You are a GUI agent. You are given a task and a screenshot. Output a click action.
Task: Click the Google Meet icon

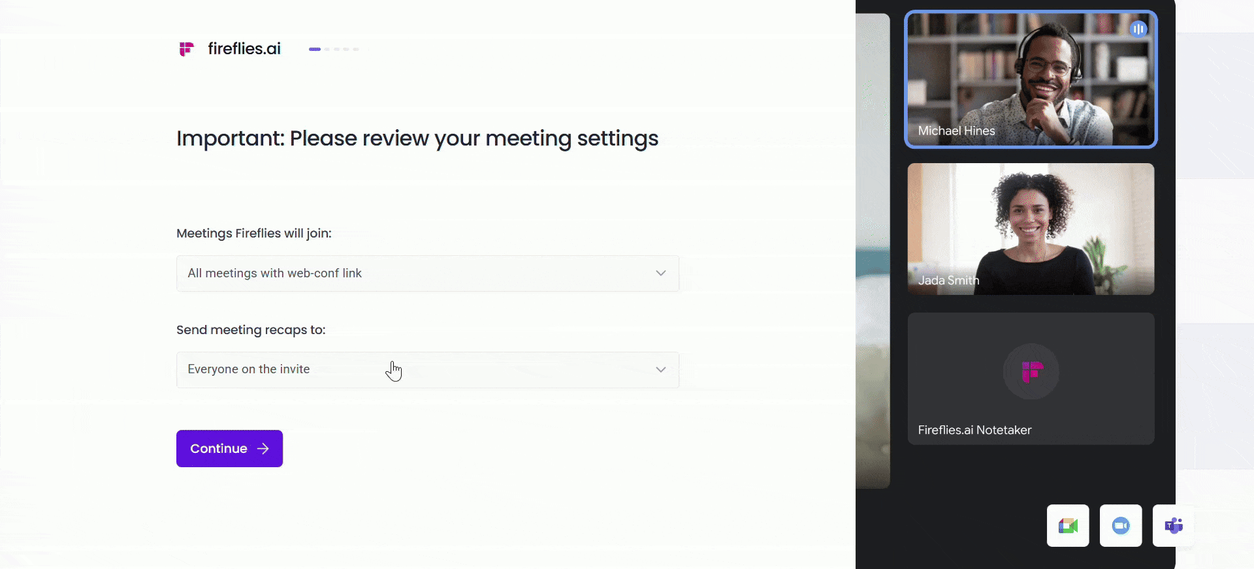pos(1068,525)
